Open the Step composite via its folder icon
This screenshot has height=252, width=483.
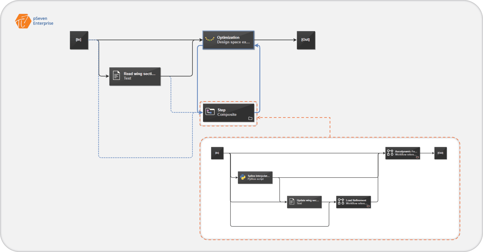pos(250,118)
